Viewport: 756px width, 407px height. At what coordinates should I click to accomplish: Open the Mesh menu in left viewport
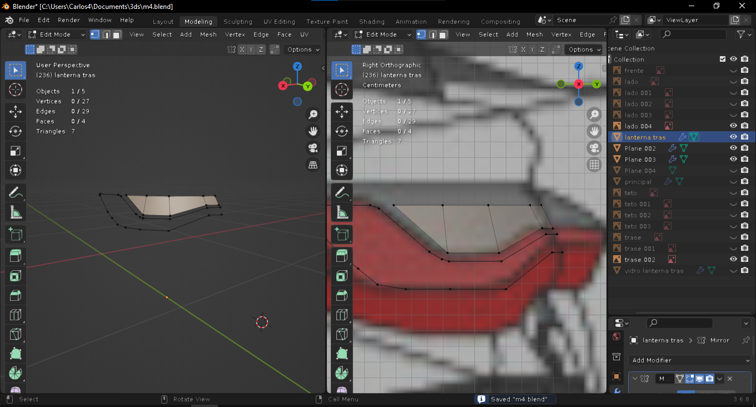[x=208, y=34]
